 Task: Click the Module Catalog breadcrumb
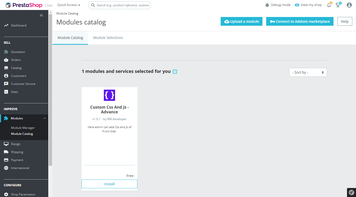pos(67,13)
